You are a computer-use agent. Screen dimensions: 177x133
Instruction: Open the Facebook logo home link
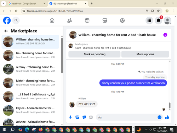tap(7, 21)
